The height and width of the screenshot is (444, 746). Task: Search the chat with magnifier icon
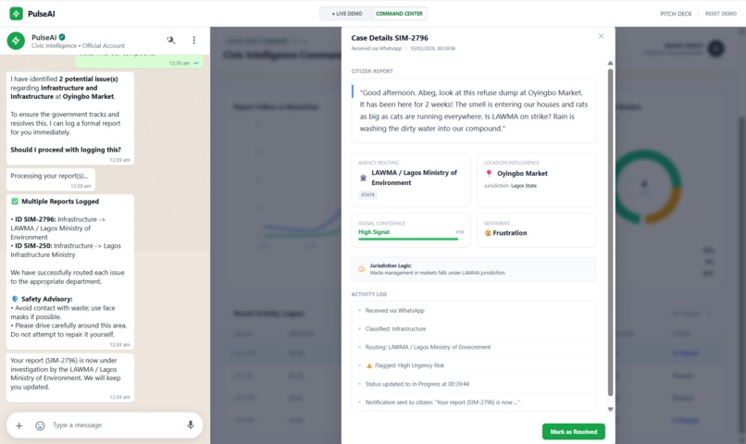click(171, 41)
